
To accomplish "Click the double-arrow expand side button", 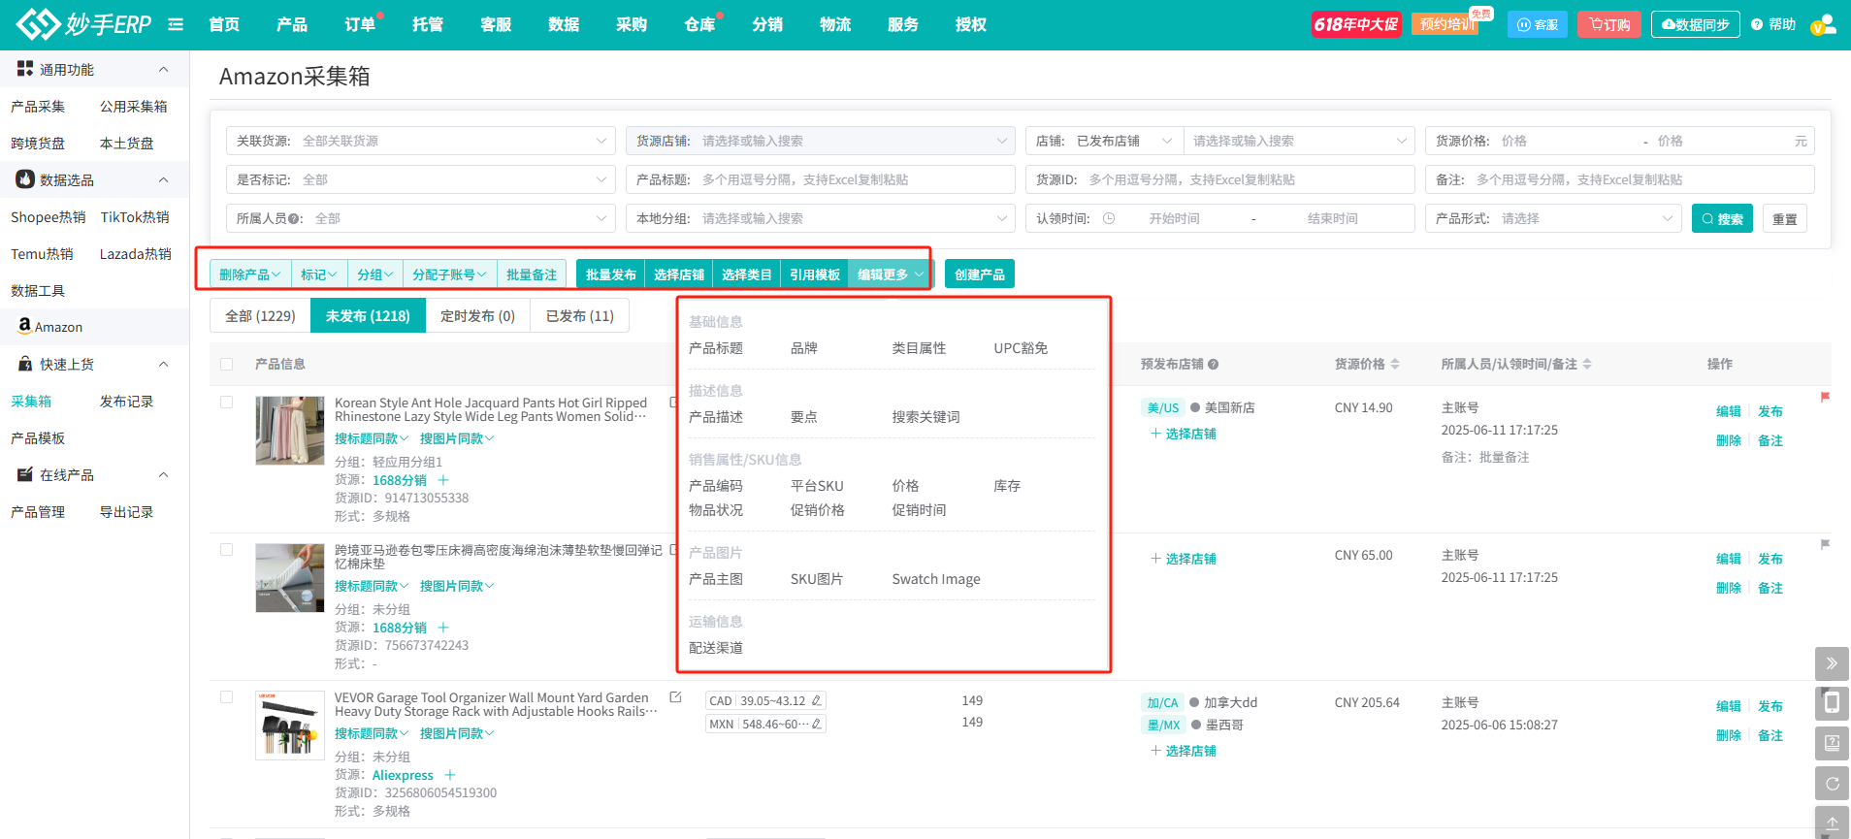I will 1832,663.
